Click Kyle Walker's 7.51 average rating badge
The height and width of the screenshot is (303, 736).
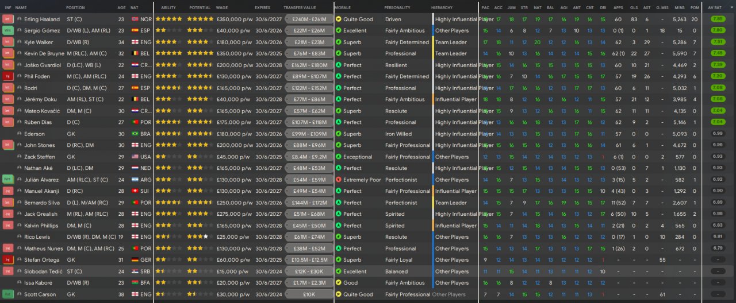pyautogui.click(x=718, y=42)
